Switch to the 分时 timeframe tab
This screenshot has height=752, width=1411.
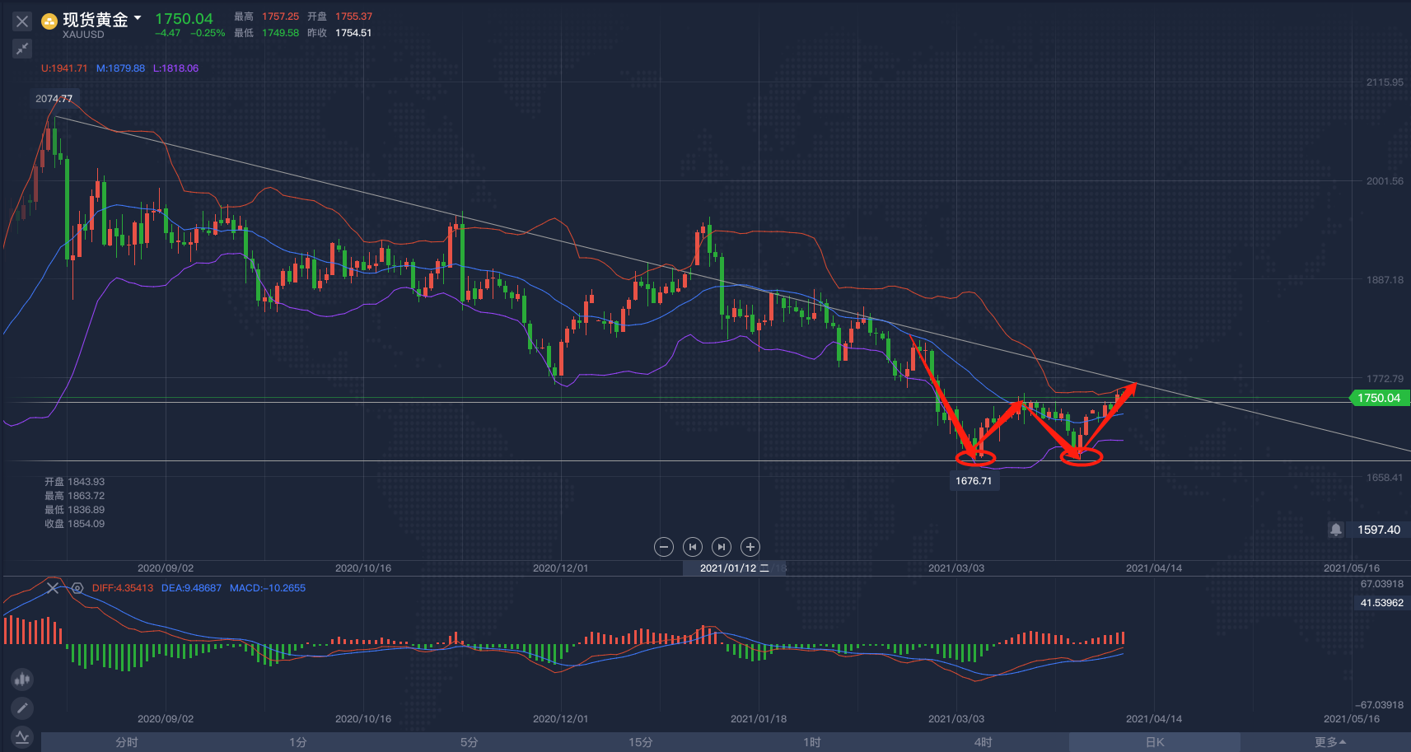[x=127, y=742]
